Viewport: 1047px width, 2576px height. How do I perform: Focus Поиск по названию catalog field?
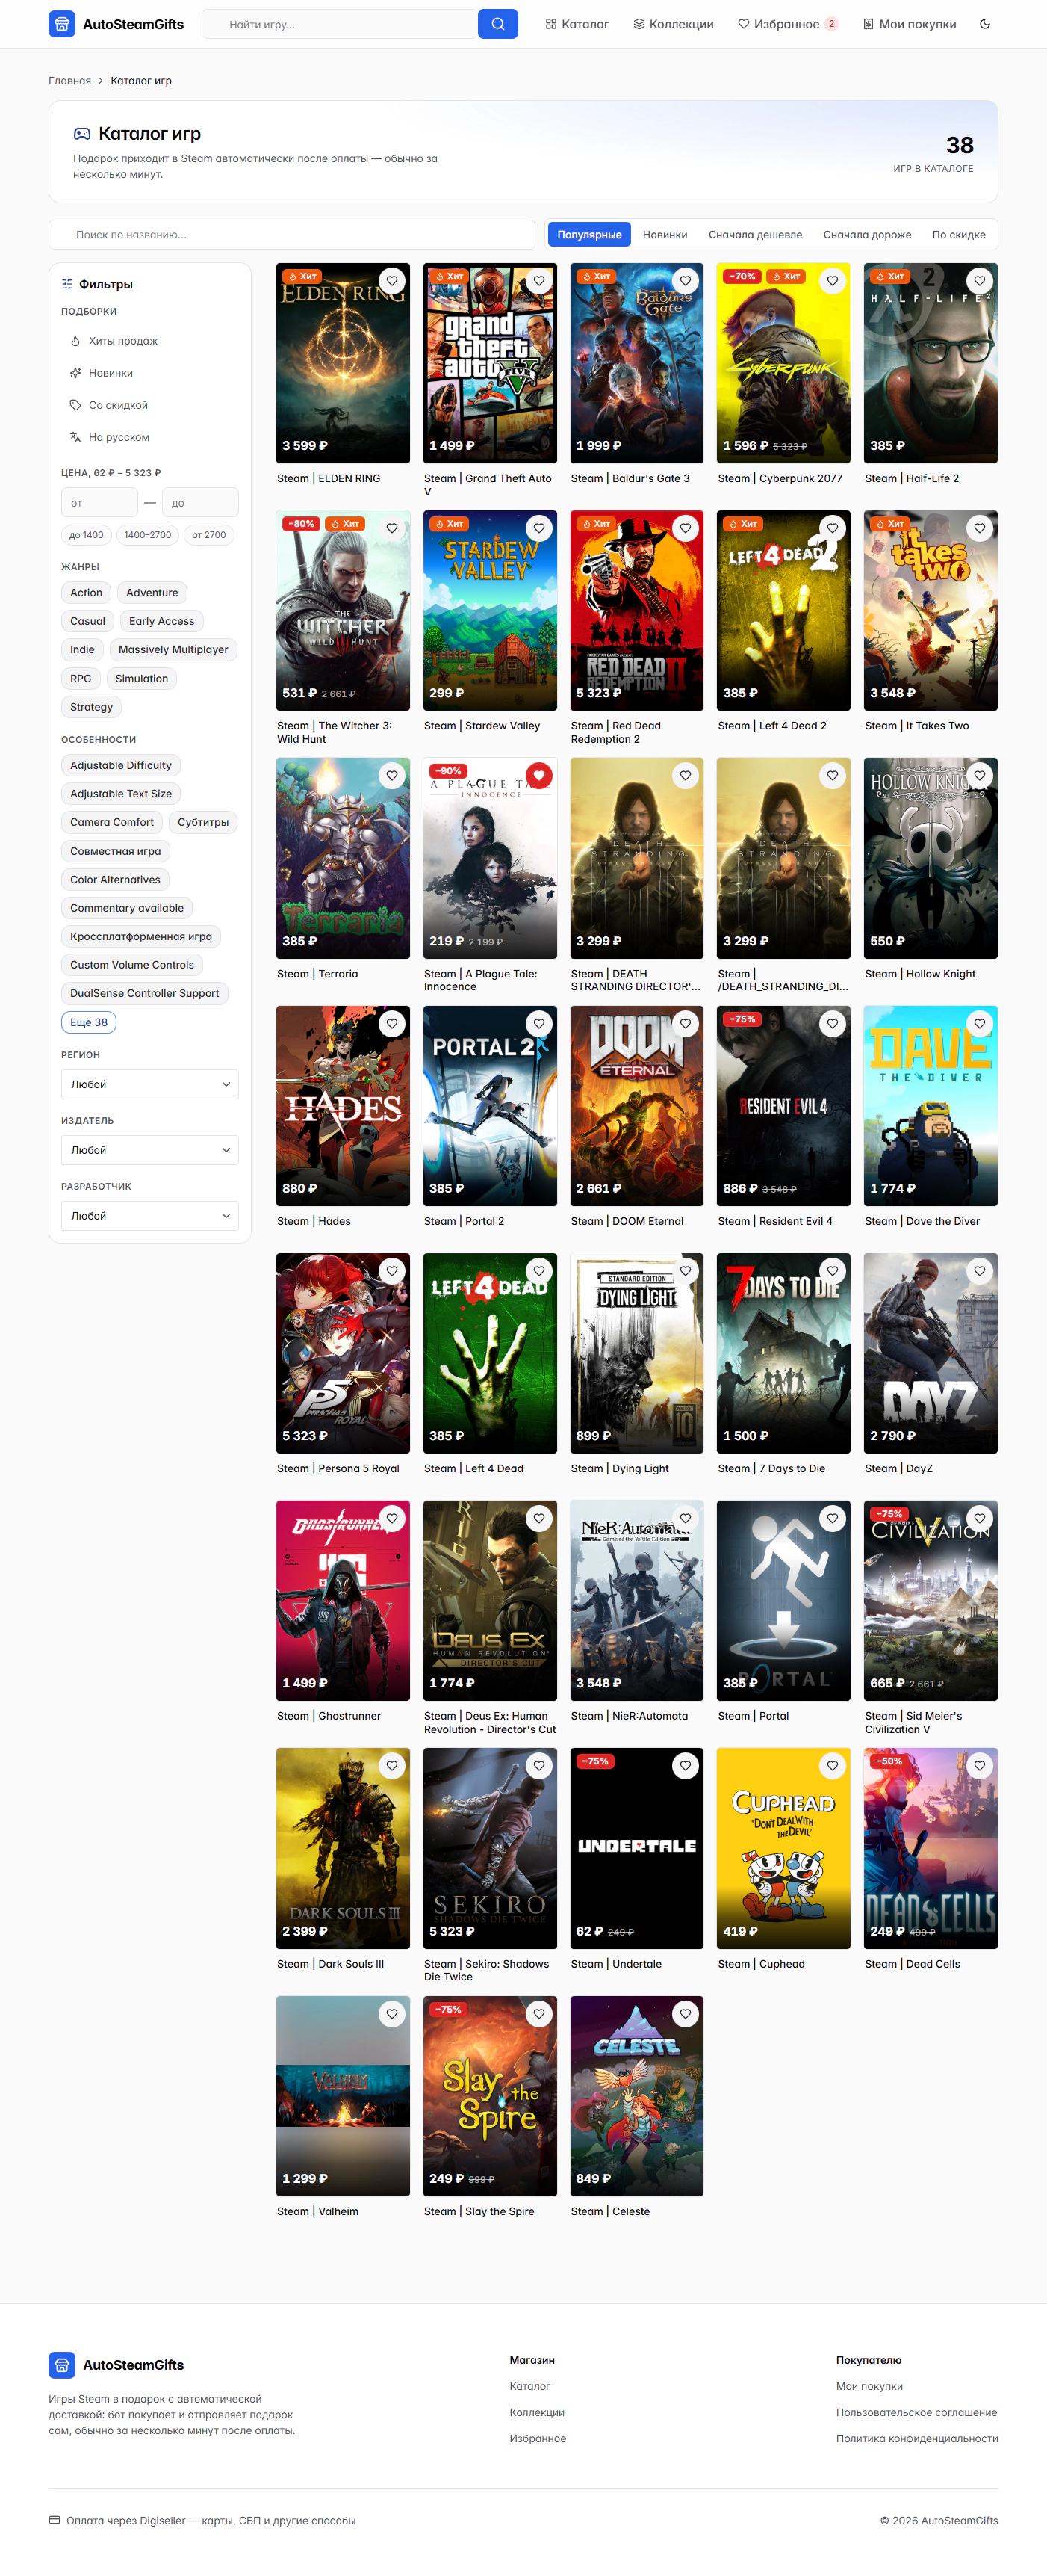coord(292,235)
